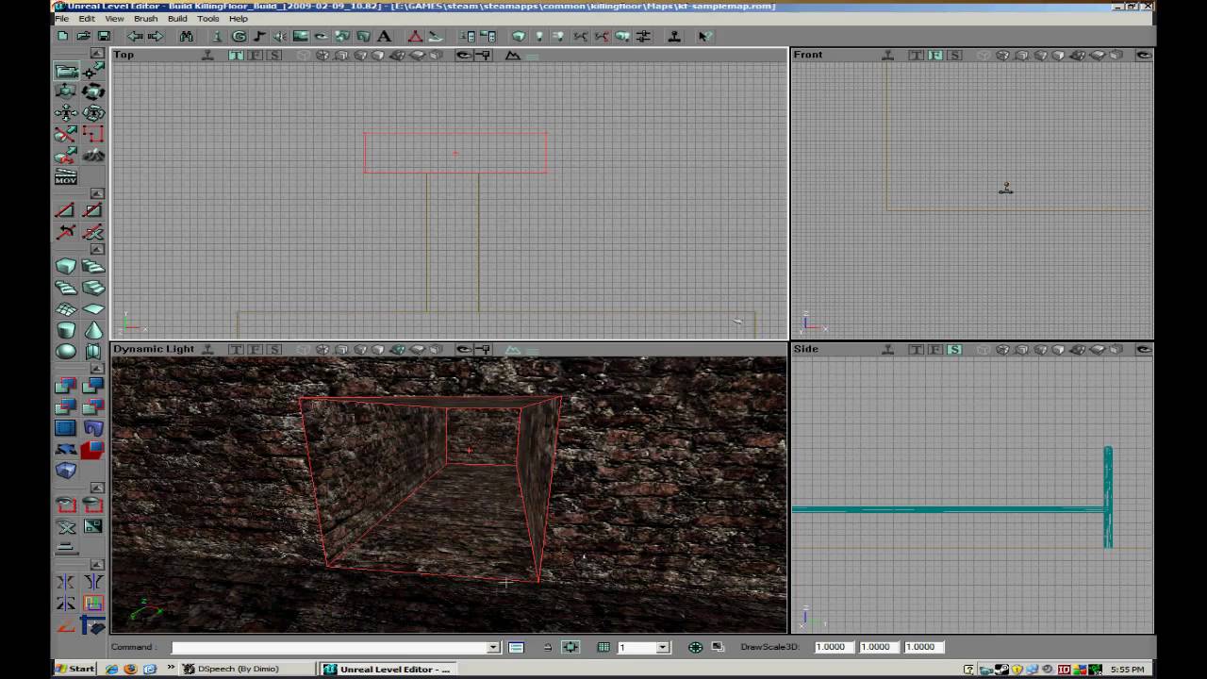The width and height of the screenshot is (1207, 679).
Task: Open the Edit menu
Action: coord(87,19)
